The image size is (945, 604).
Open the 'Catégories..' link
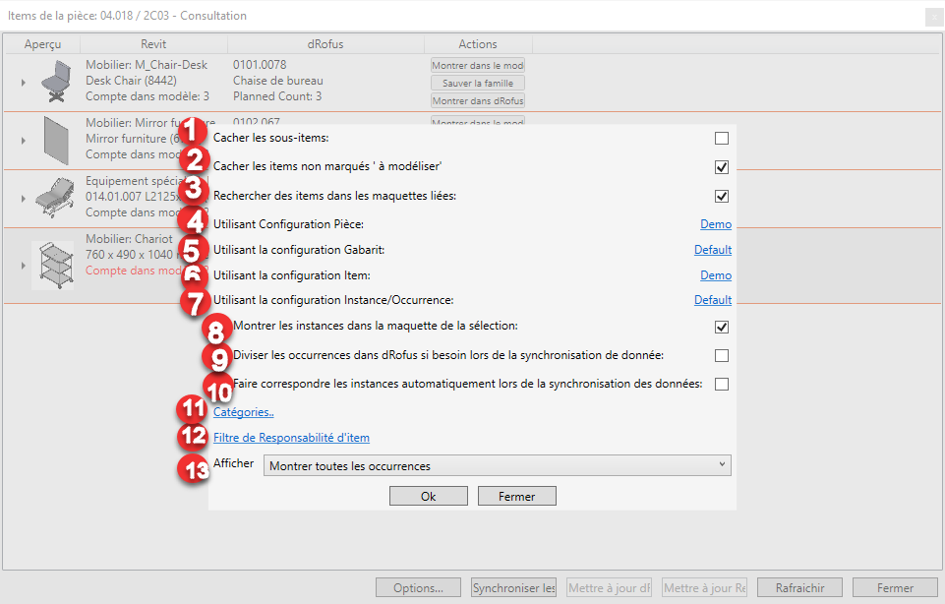(x=244, y=412)
